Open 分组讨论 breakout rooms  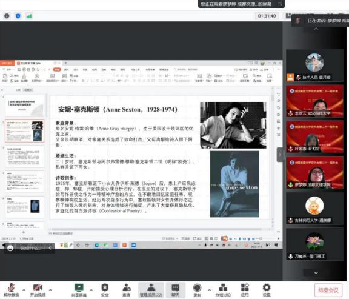tap(223, 290)
